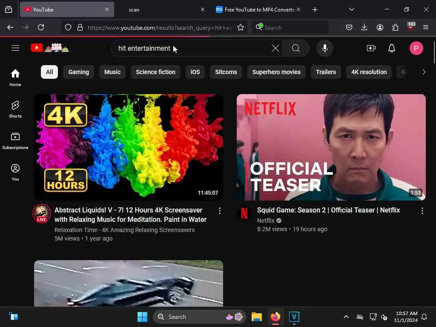
Task: Click Firefox icon in taskbar
Action: coord(275,317)
